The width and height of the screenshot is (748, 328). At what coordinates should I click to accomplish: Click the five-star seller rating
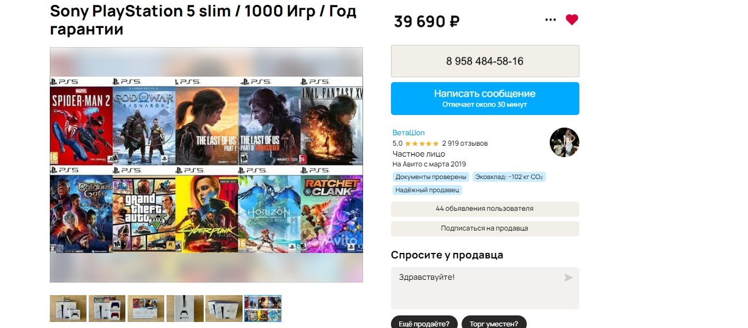click(421, 143)
